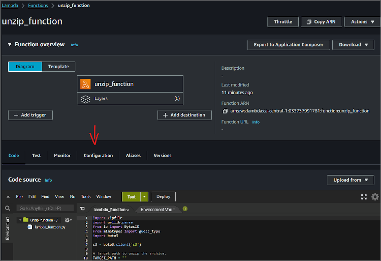Toggle fullscreen mode in code editor
Screen dimensions: 381x261
364,197
